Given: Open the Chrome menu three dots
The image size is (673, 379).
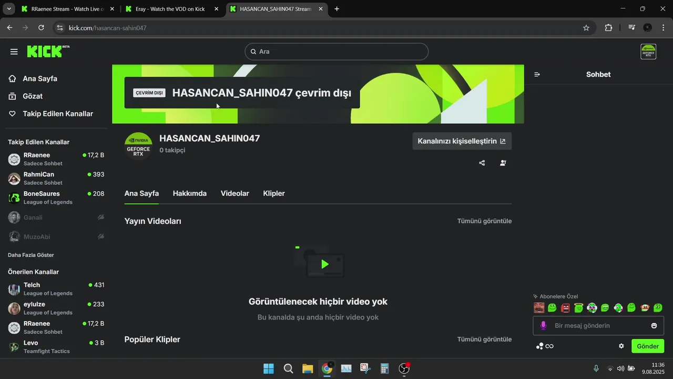Looking at the screenshot, I should click(663, 28).
